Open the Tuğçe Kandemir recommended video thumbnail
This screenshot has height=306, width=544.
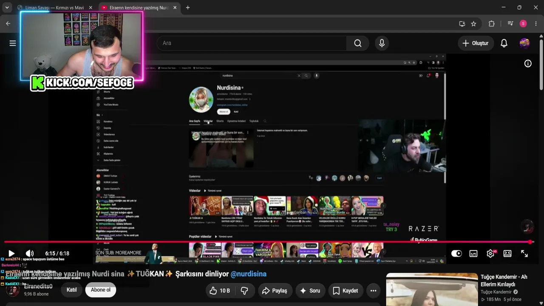pyautogui.click(x=432, y=289)
